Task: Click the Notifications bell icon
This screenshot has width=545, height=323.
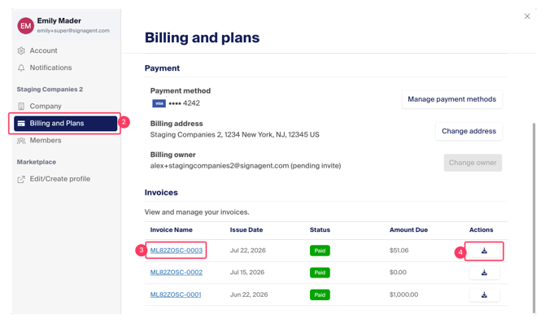Action: (21, 68)
